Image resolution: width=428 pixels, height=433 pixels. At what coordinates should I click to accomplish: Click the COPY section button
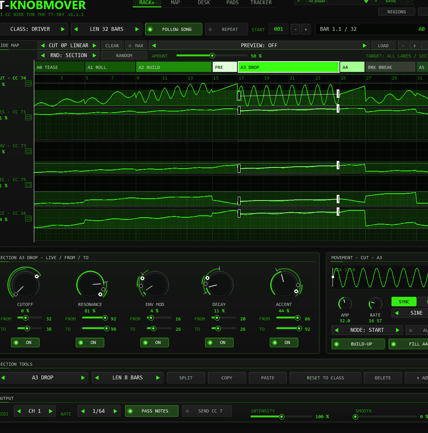point(227,378)
